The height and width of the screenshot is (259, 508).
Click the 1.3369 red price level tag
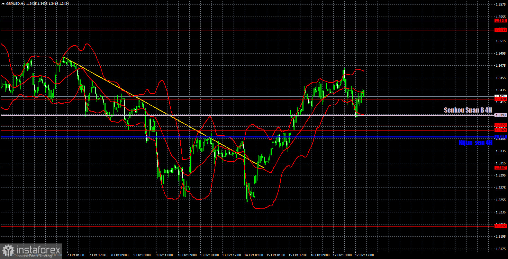pos(501,130)
